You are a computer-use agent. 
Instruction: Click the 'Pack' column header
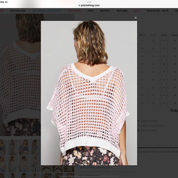(164, 35)
